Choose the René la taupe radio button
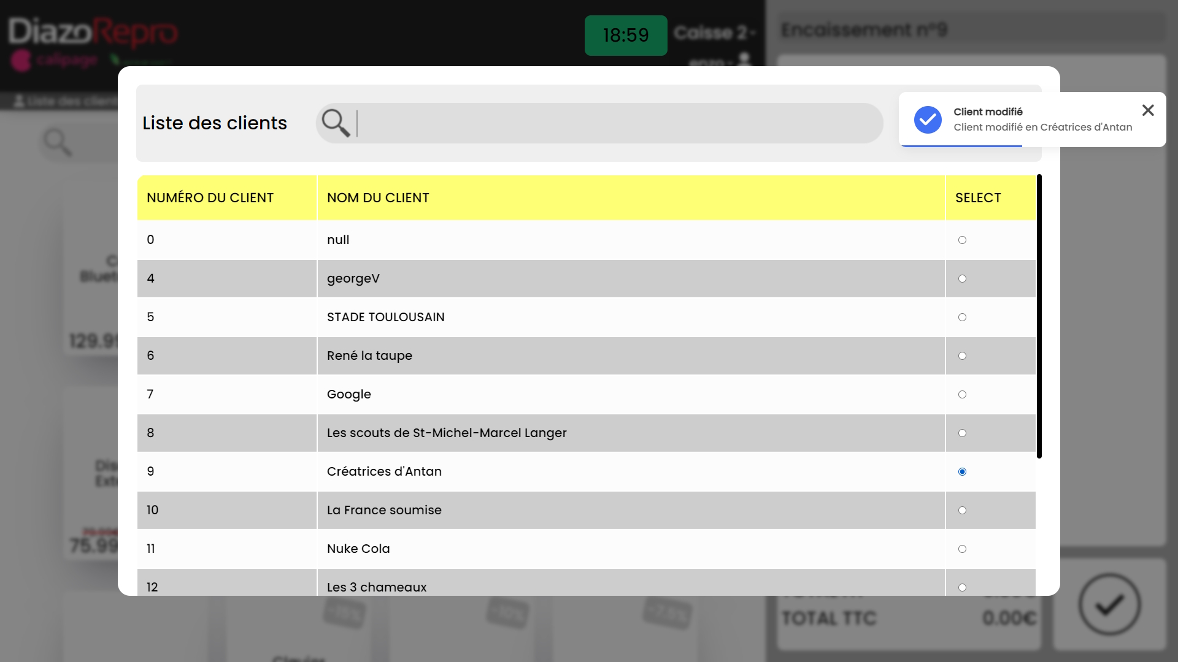The height and width of the screenshot is (662, 1178). click(x=962, y=356)
